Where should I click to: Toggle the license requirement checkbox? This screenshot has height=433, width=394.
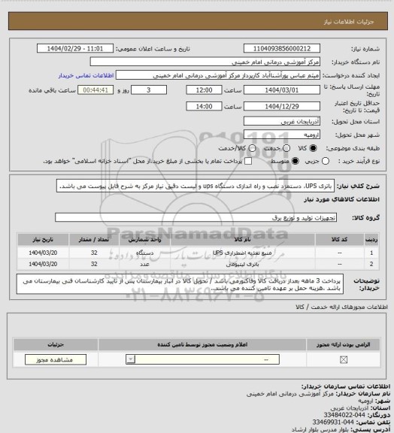click(x=344, y=359)
